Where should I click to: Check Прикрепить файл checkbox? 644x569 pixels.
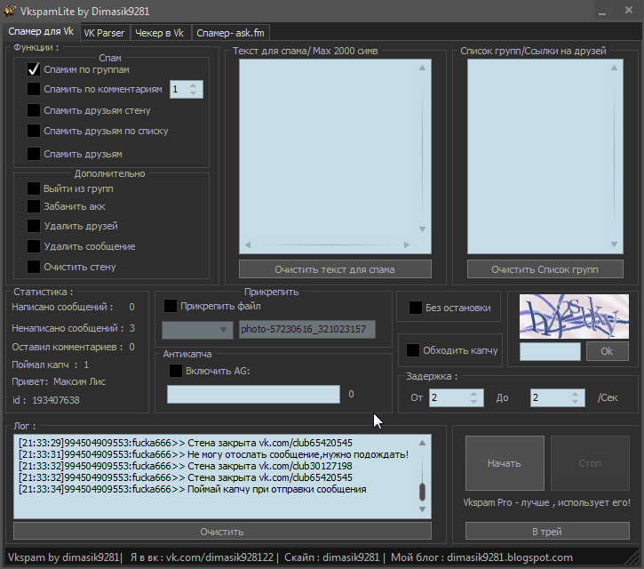point(171,306)
